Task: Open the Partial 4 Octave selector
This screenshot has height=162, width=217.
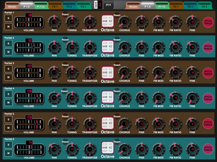Action: [x=107, y=97]
